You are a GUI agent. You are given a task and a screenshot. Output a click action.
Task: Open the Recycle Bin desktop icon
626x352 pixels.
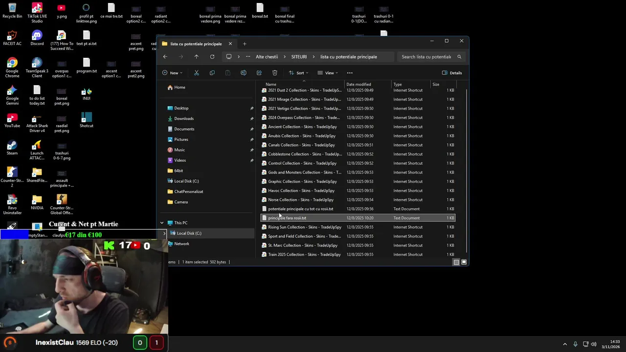(12, 11)
